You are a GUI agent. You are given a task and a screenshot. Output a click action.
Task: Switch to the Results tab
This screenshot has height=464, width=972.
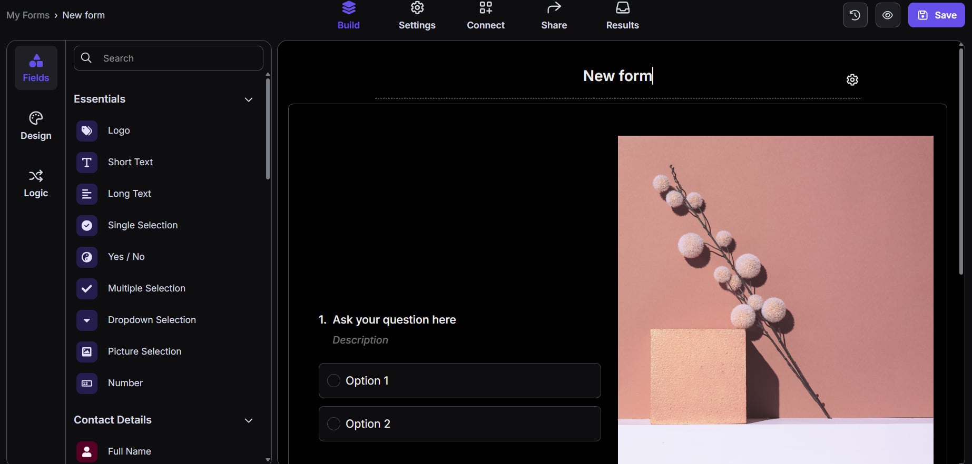[623, 16]
